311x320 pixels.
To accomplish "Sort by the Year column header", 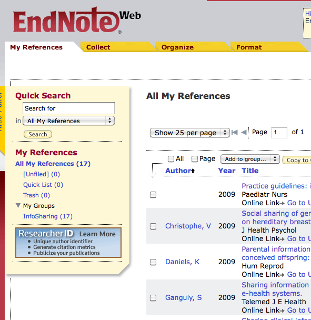I will point(227,171).
